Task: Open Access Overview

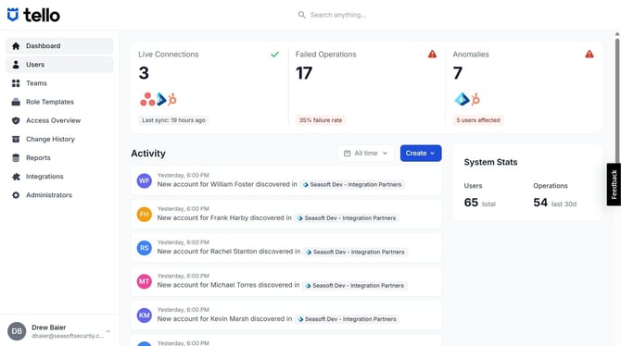Action: point(60,120)
